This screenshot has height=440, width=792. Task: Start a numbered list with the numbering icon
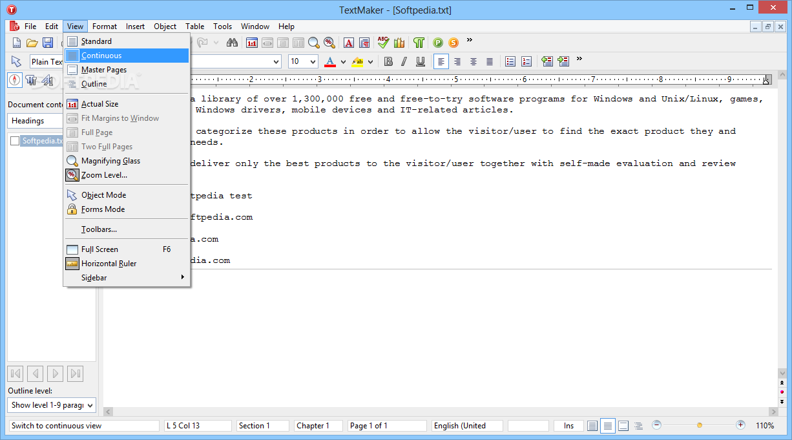click(x=526, y=61)
